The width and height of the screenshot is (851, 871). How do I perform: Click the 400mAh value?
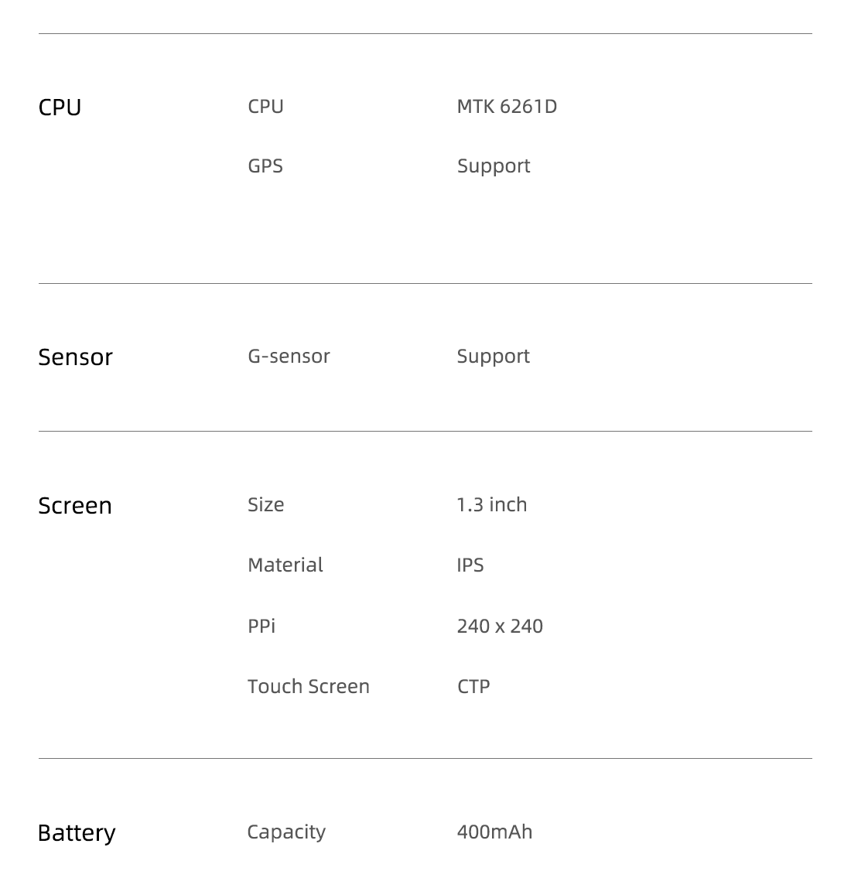494,832
